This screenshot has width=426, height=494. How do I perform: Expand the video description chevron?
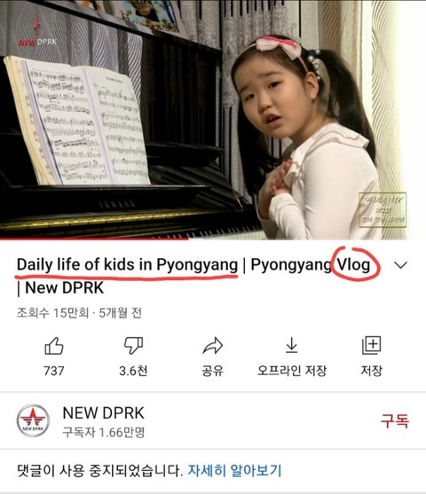click(401, 265)
